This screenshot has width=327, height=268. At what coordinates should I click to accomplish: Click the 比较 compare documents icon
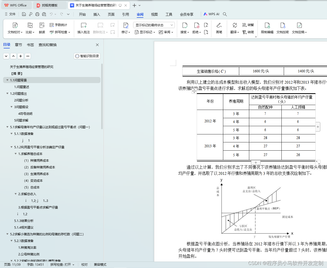point(30,25)
